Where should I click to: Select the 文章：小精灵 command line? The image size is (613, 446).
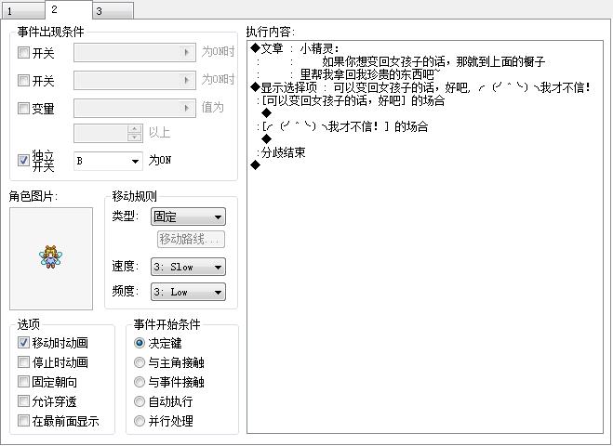296,48
